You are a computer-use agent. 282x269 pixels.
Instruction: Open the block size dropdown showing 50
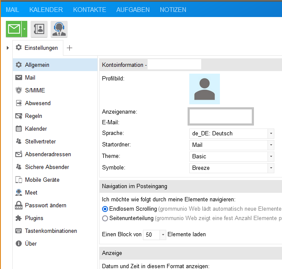[163, 235]
